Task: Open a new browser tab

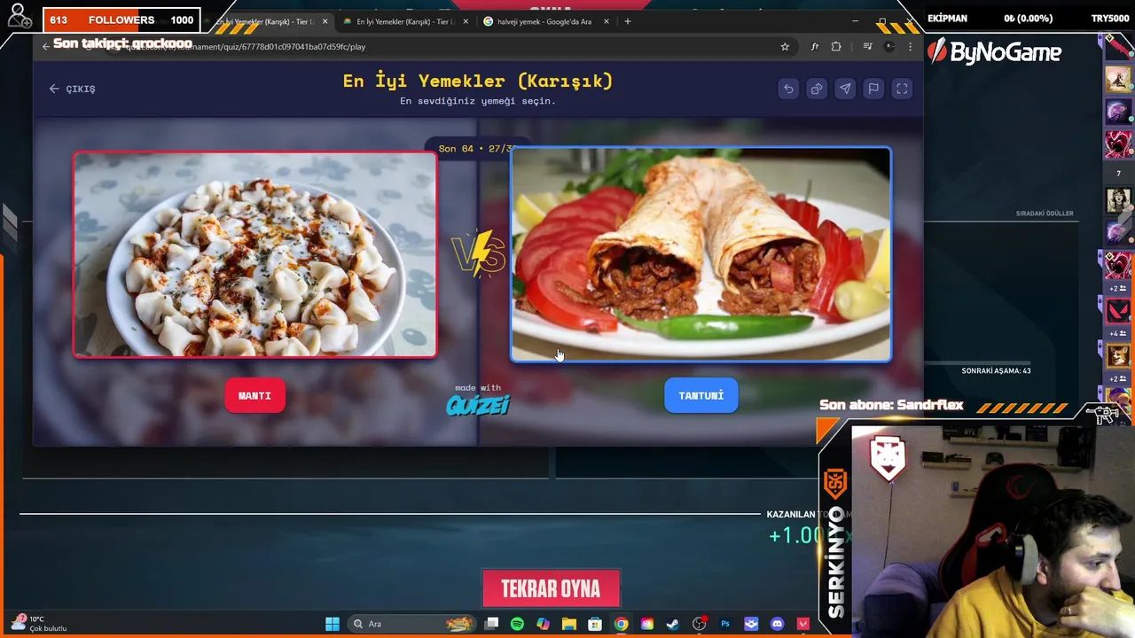Action: pos(627,21)
